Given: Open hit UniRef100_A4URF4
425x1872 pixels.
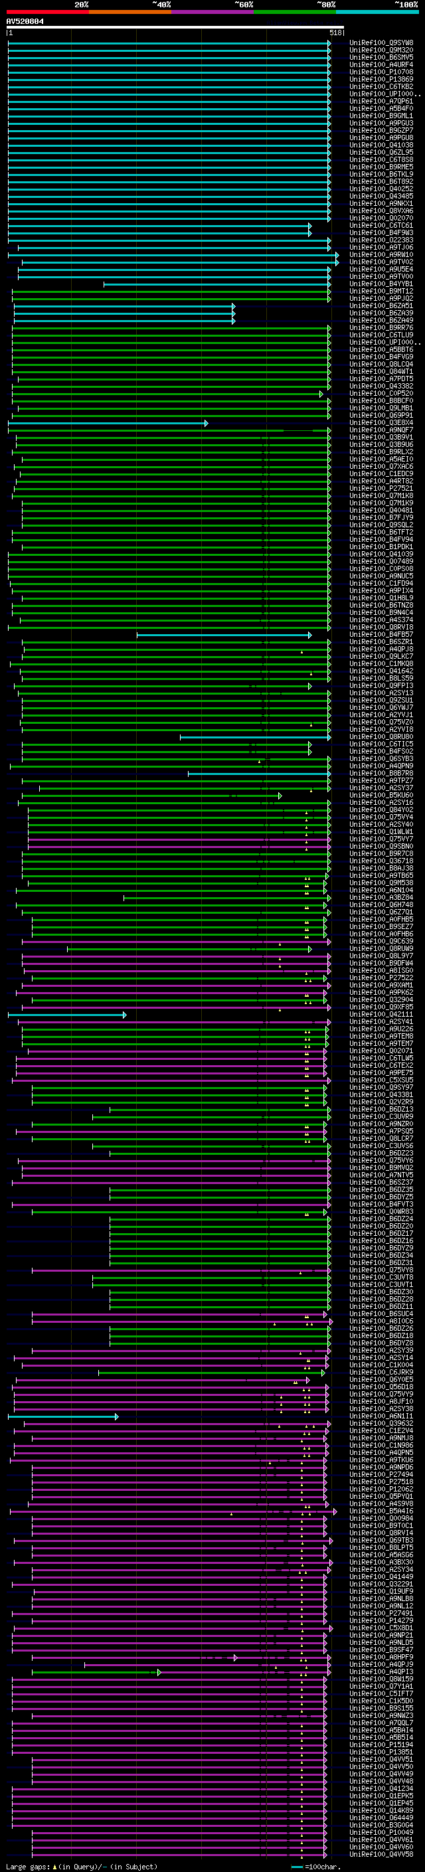Looking at the screenshot, I should 381,64.
